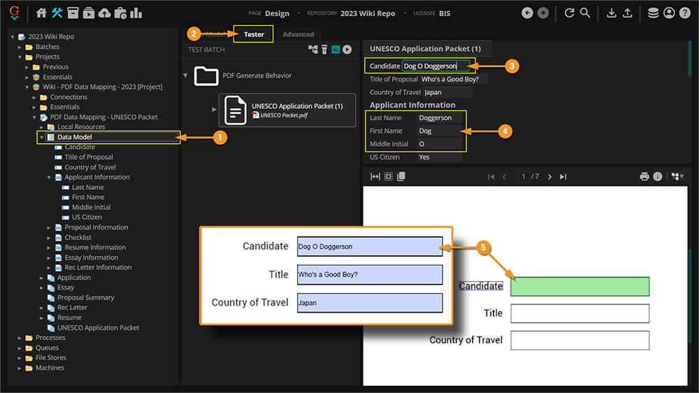The width and height of the screenshot is (699, 393).
Task: Switch to the Tester tab
Action: [254, 34]
